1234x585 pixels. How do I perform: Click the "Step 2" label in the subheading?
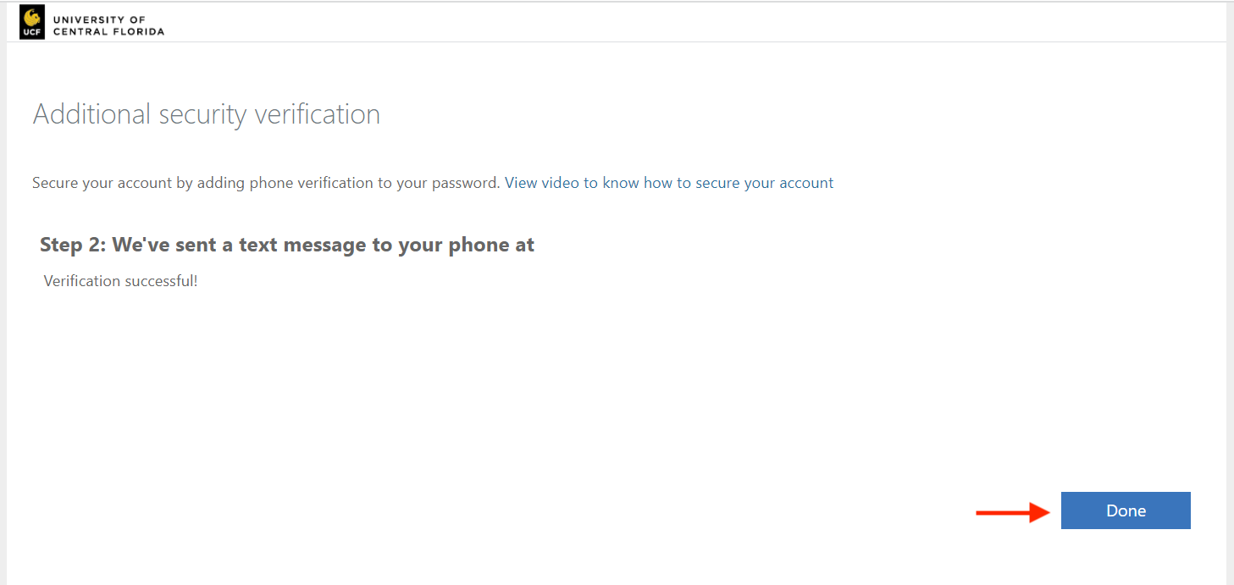(72, 246)
